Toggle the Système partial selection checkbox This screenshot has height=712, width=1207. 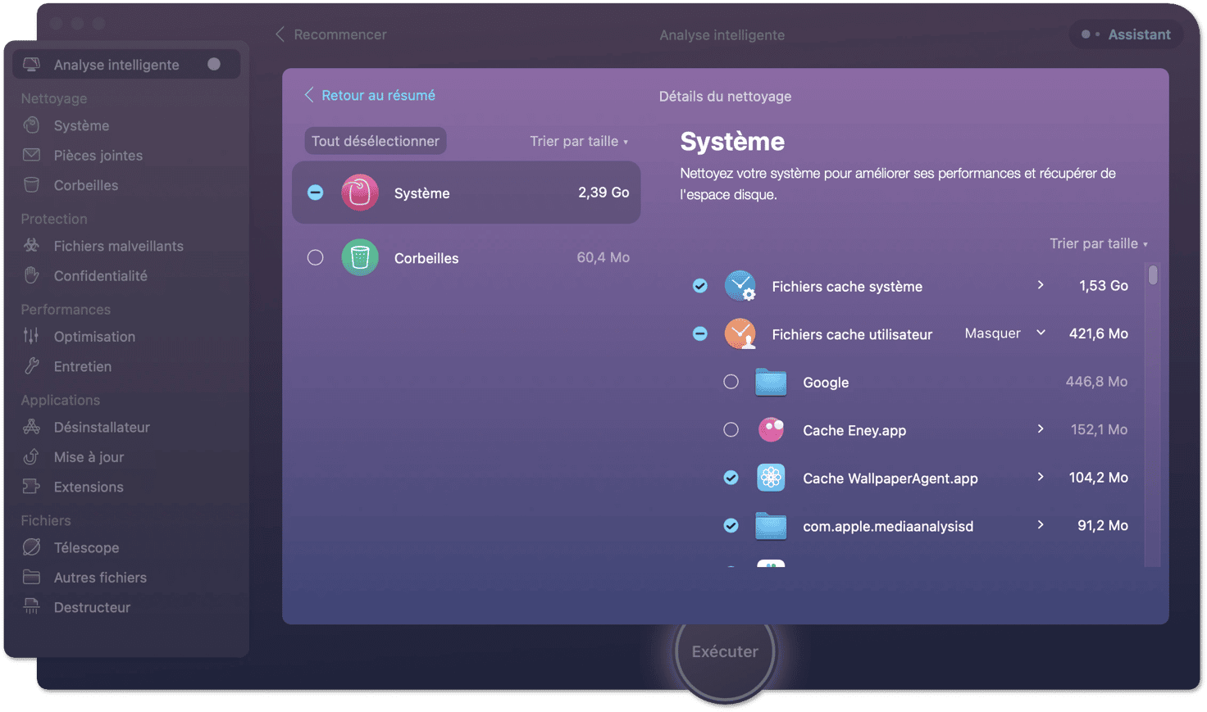[316, 193]
